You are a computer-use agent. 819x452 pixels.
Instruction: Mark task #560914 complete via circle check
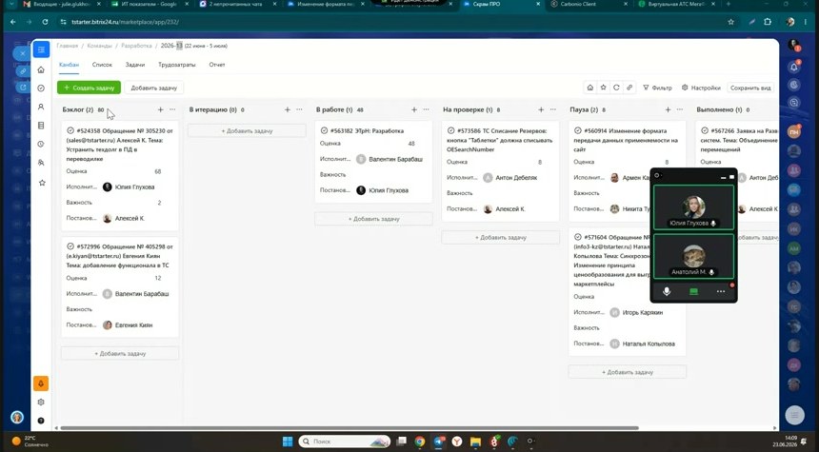pos(578,130)
